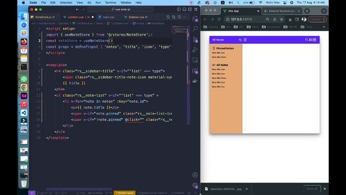Select the ListItem.vue editor tab

[78, 17]
